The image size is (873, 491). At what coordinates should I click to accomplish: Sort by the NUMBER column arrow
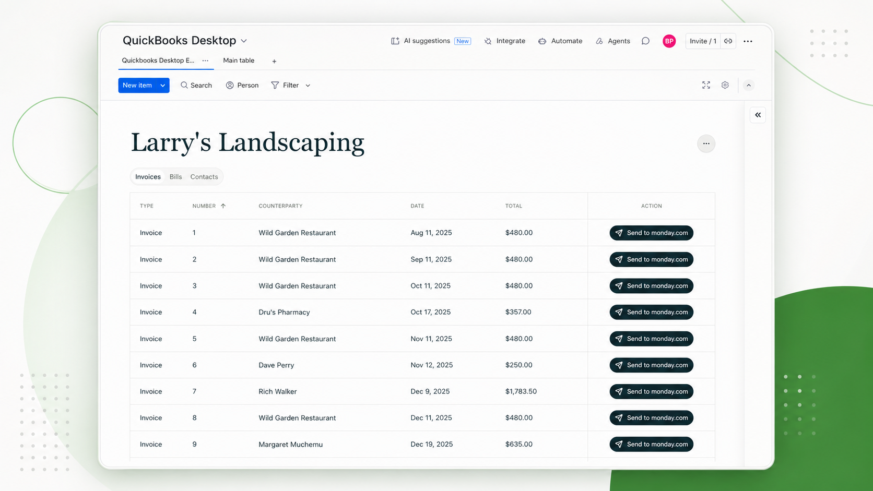coord(223,206)
